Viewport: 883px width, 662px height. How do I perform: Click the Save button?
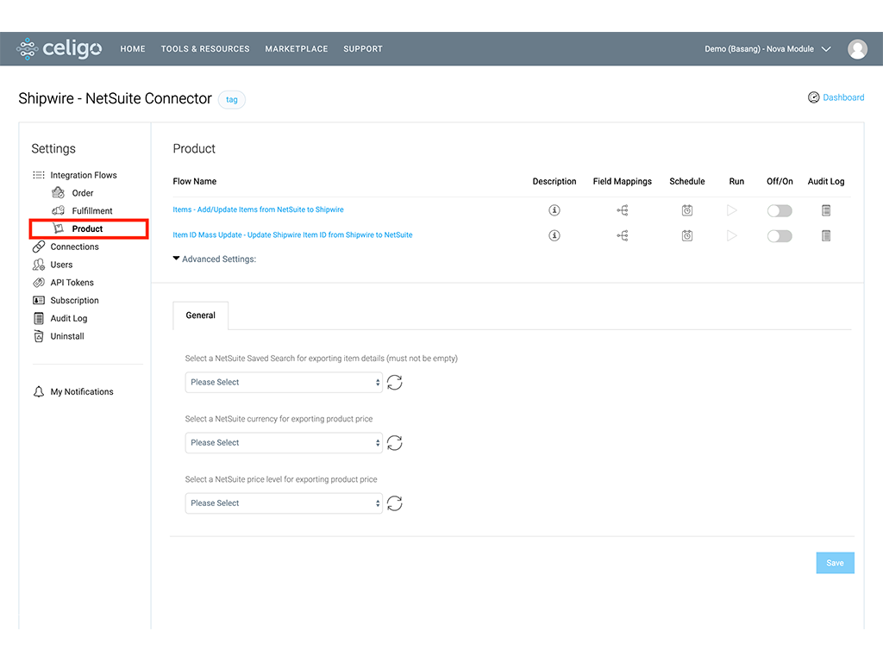click(835, 563)
